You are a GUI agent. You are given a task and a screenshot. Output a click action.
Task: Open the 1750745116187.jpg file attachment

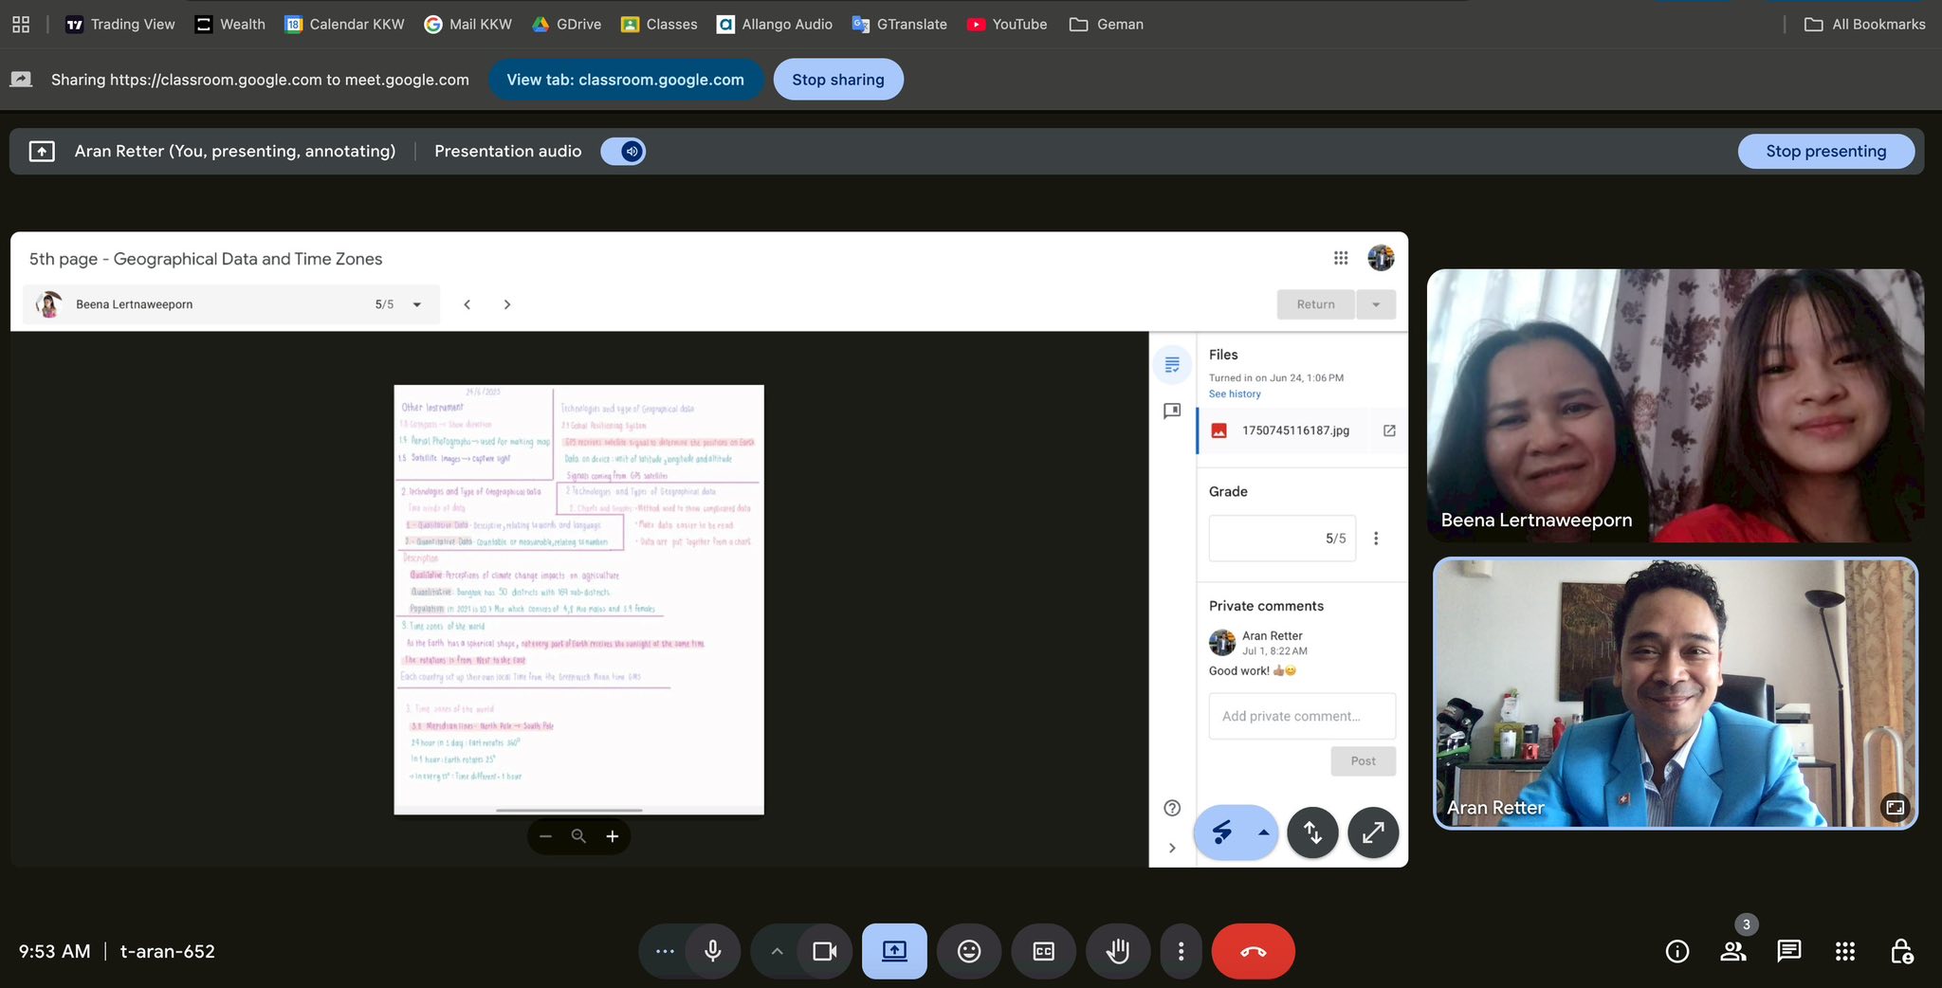pyautogui.click(x=1294, y=430)
